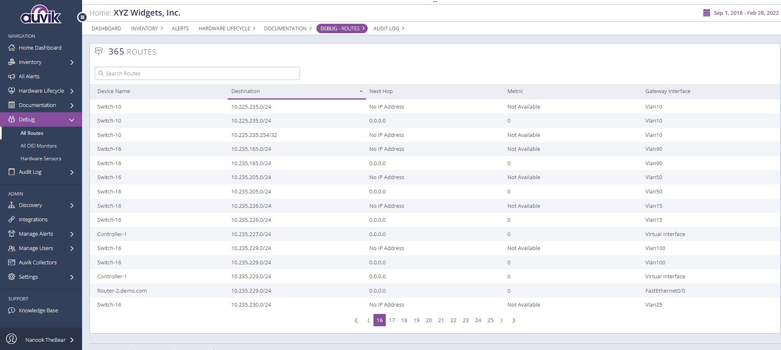Click the All Alerts megaphone icon
The height and width of the screenshot is (350, 781).
tap(11, 77)
